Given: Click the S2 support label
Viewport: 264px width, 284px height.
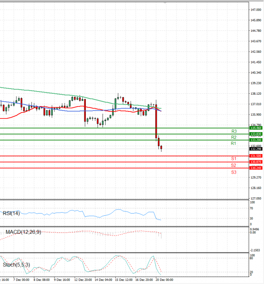Looking at the screenshot, I should click(x=234, y=165).
